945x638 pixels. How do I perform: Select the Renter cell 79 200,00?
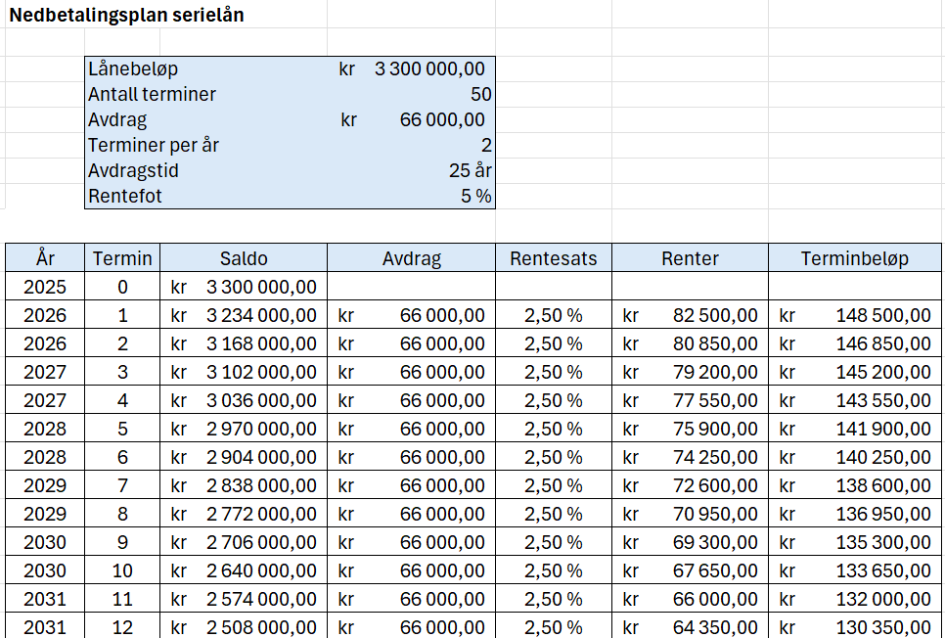coord(690,372)
